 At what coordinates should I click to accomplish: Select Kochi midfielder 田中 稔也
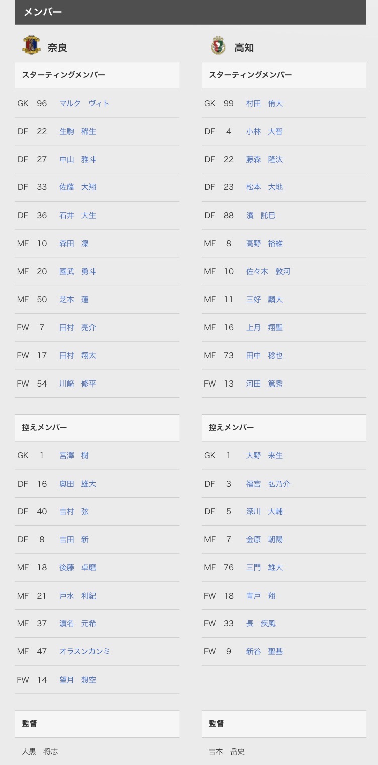[x=264, y=355]
